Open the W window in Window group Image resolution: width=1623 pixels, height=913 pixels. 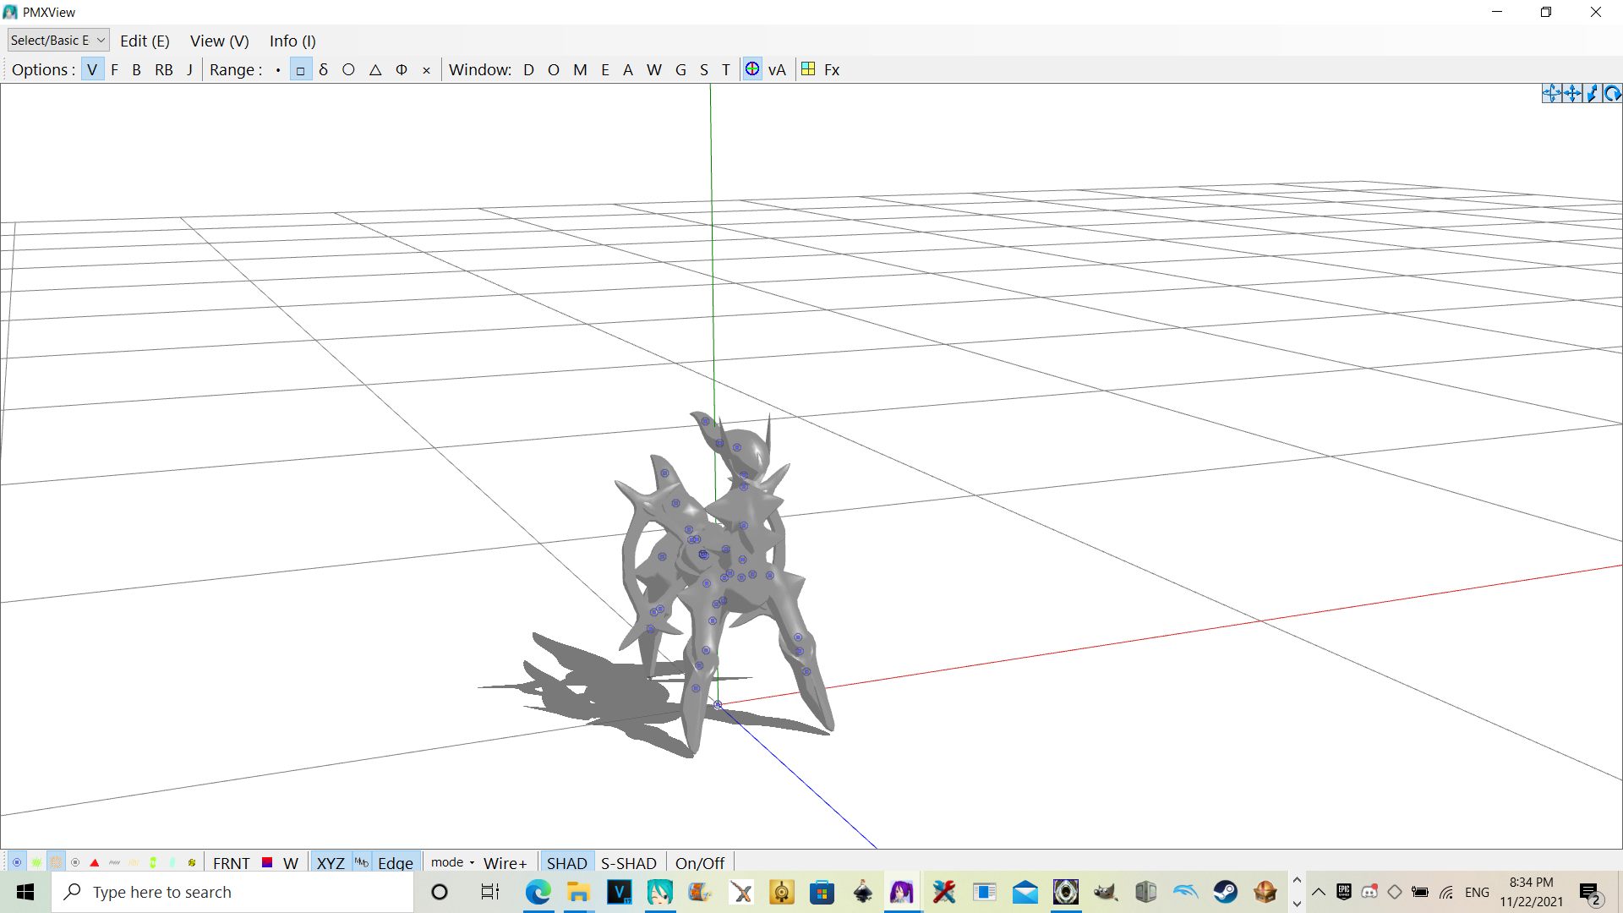[x=654, y=70]
